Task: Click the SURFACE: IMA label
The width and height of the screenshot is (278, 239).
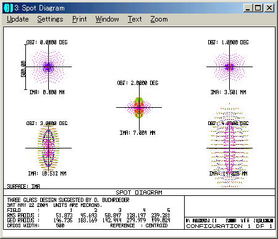Action: [23, 186]
